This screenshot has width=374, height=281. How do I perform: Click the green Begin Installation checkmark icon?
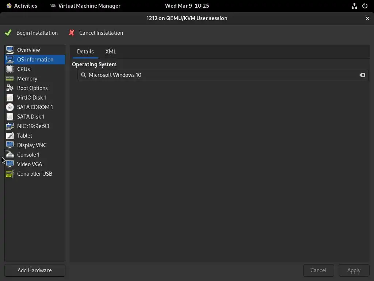coord(8,33)
